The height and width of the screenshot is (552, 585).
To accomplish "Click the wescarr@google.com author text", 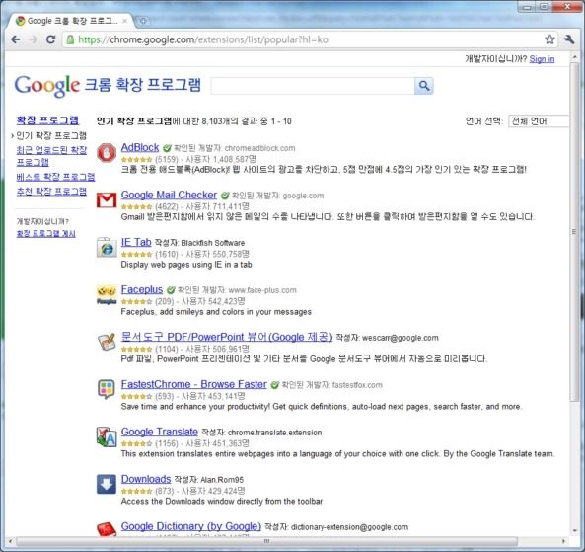I will [x=400, y=338].
